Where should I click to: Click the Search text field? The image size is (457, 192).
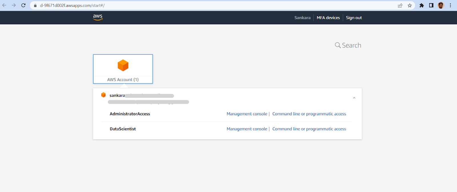[352, 45]
